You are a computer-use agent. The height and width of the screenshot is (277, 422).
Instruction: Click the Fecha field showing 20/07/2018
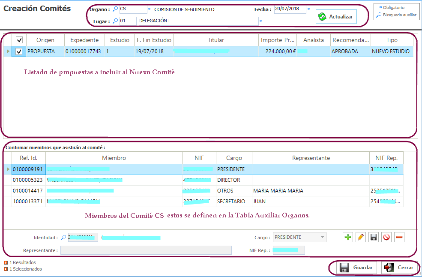[290, 9]
